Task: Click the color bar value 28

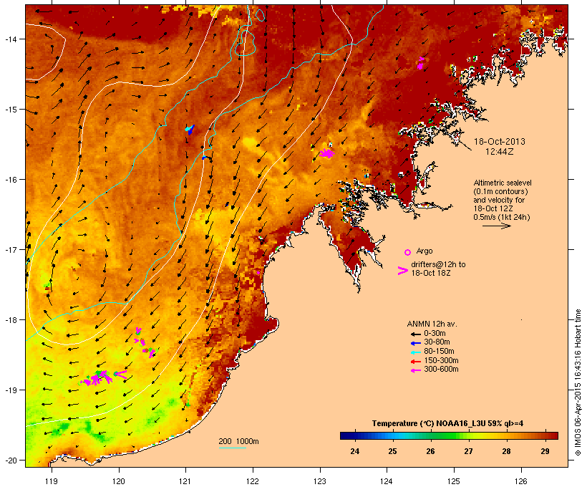Action: point(507,451)
